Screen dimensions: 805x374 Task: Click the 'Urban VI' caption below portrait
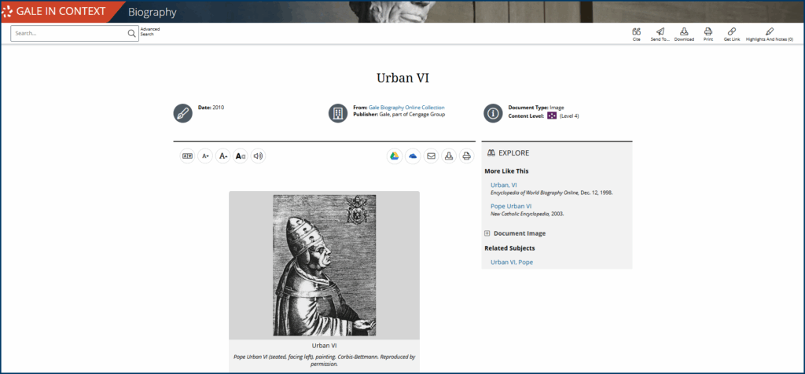[325, 346]
